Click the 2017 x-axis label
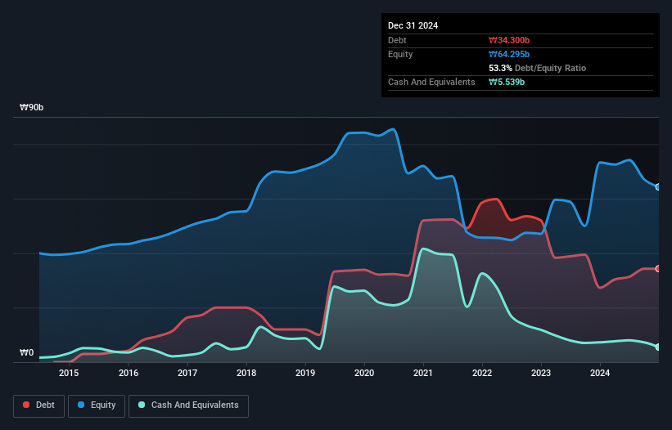 click(187, 373)
